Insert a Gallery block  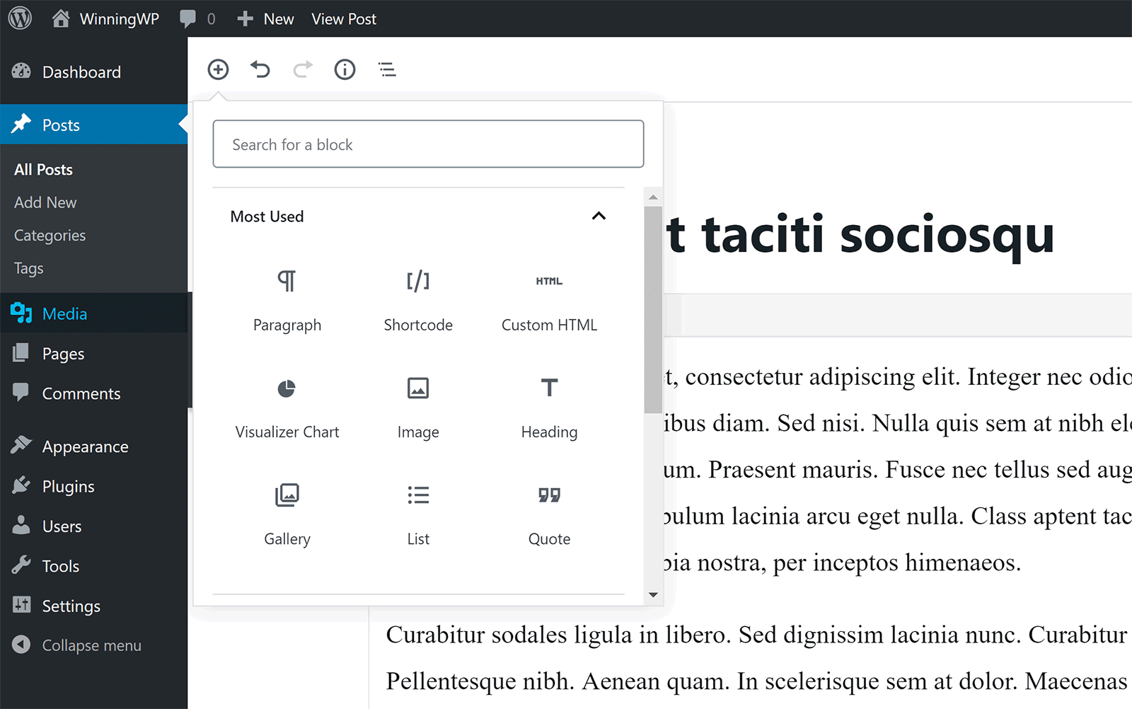[x=287, y=515]
